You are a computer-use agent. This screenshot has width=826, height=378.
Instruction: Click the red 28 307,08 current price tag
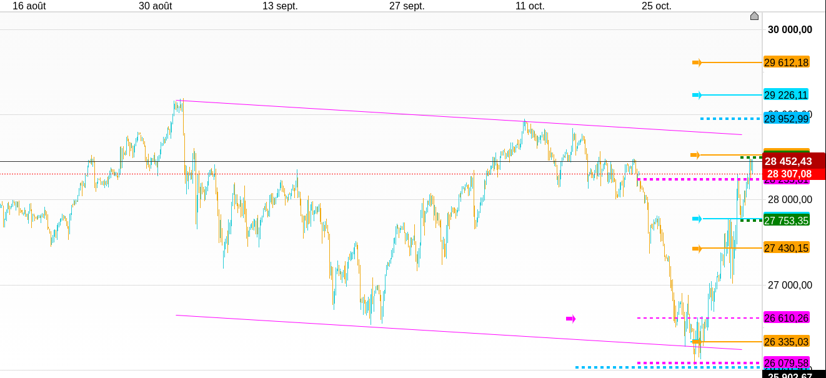(x=794, y=174)
